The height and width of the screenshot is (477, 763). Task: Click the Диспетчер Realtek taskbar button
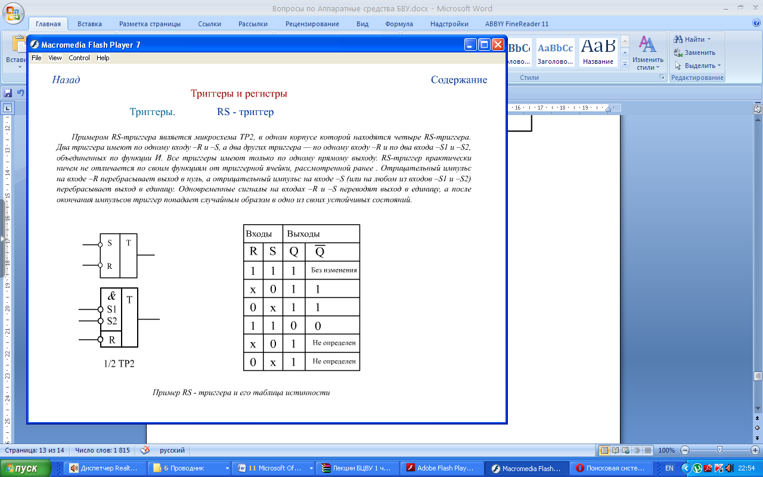click(x=105, y=469)
